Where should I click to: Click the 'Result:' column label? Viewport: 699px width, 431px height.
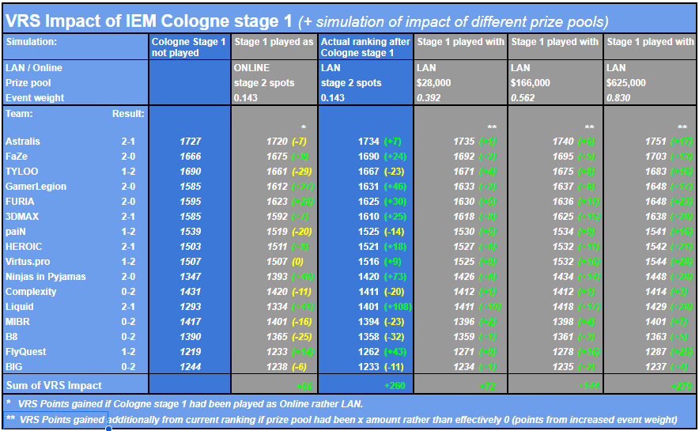[128, 114]
